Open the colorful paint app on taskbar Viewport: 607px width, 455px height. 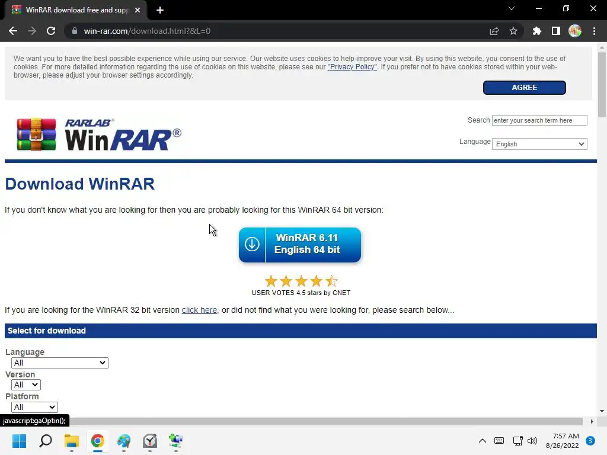(124, 441)
